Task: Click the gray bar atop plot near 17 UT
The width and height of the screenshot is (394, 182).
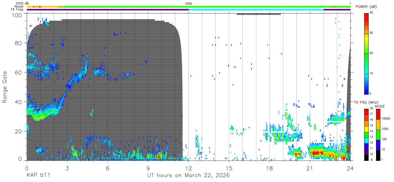Action: [x=259, y=14]
